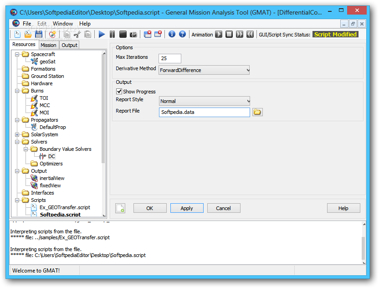Select the Optimizers folder
This screenshot has width=379, height=288.
tap(51, 164)
